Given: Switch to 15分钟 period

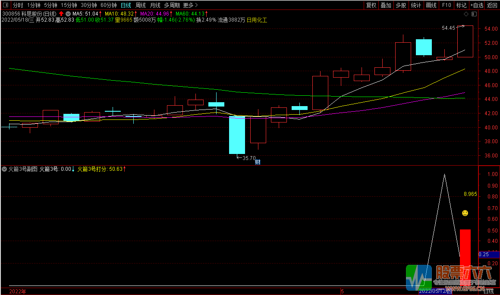Looking at the screenshot, I should tap(69, 5).
